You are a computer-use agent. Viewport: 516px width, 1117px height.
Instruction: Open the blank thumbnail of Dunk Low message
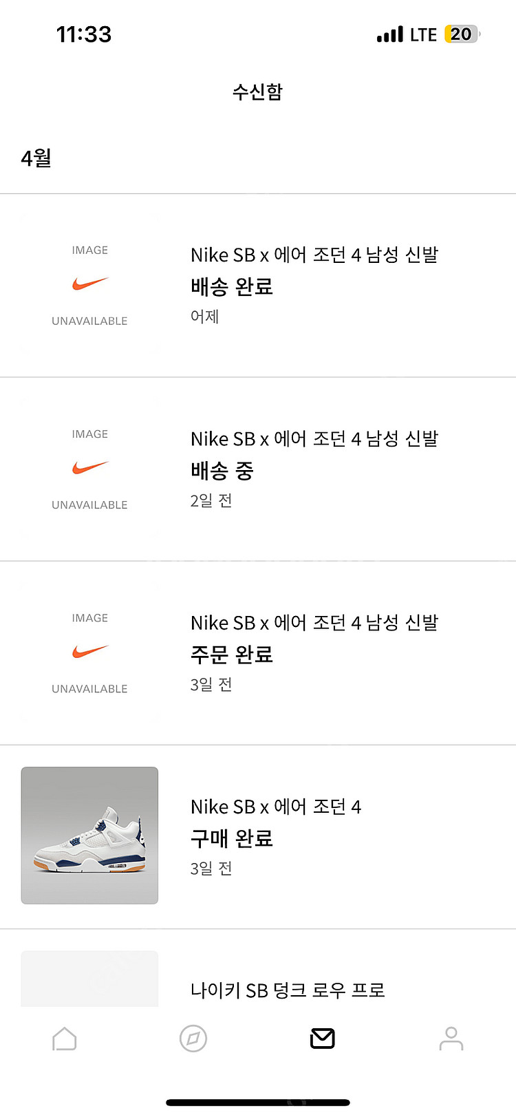pos(89,979)
